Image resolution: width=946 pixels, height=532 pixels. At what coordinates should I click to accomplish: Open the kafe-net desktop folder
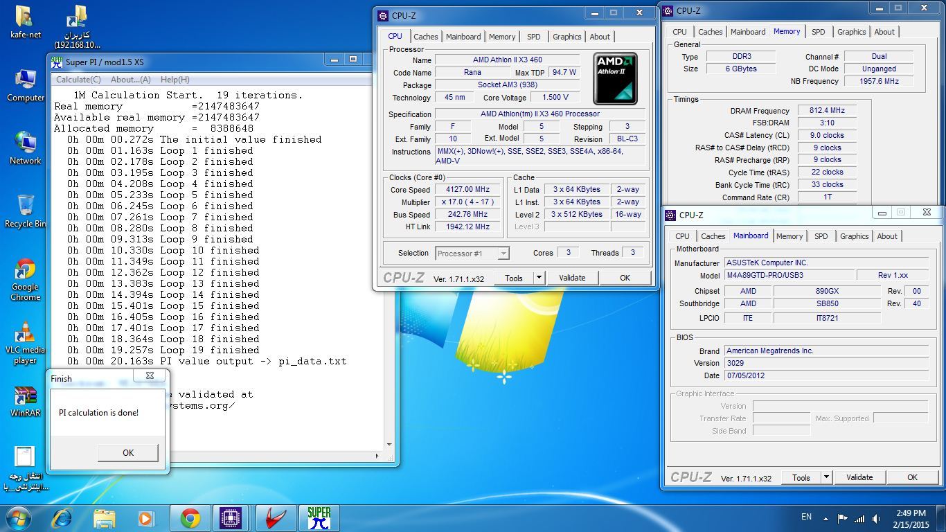[25, 21]
